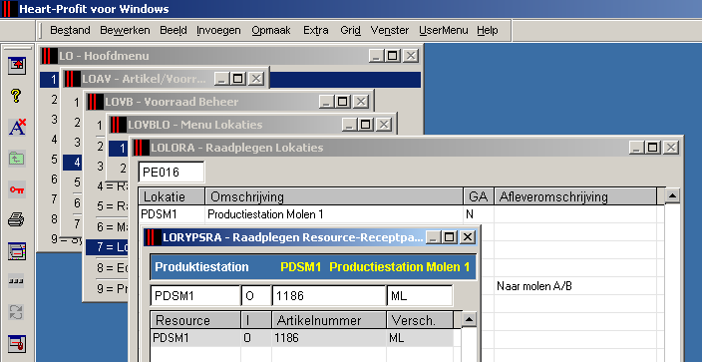Viewport: 702px width, 362px height.
Task: Open the Grid menu
Action: (x=350, y=31)
